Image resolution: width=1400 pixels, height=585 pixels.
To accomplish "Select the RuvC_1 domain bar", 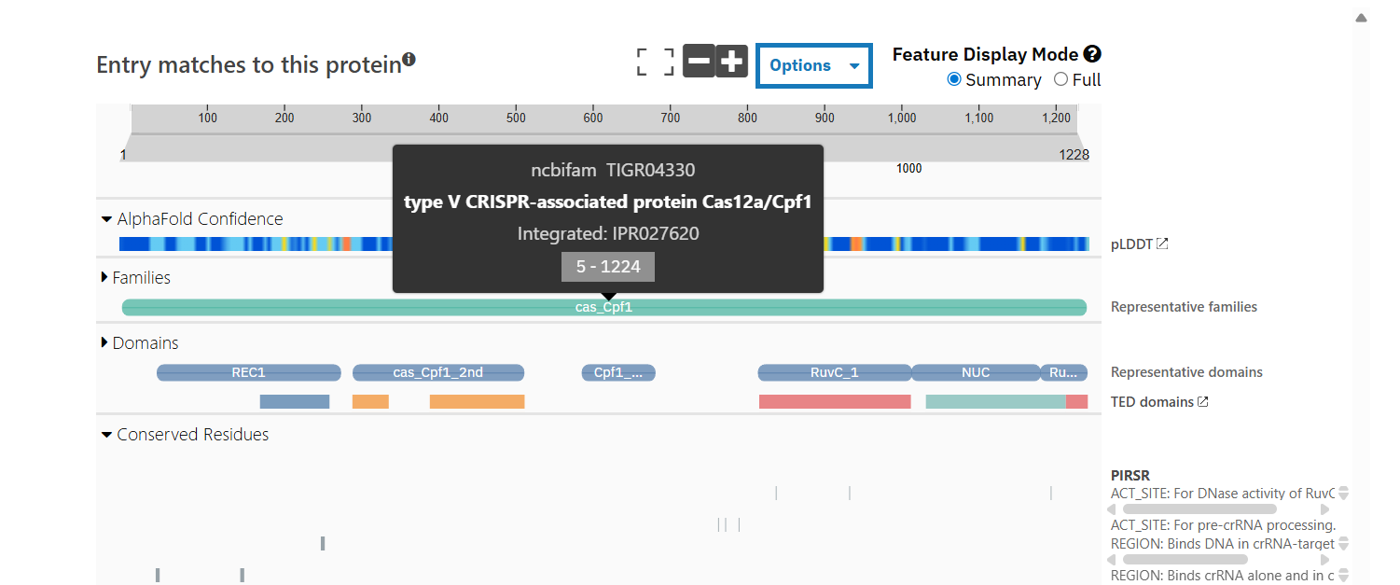I will (834, 373).
